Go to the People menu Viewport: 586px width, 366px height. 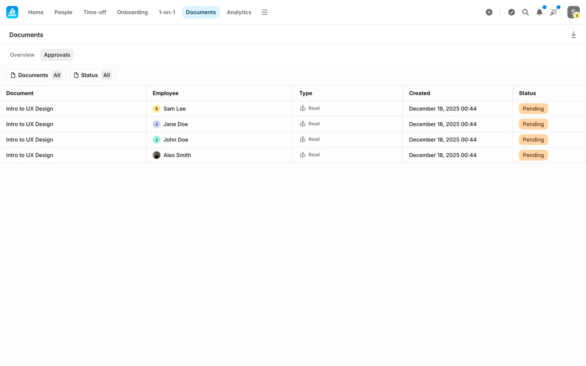coord(63,12)
